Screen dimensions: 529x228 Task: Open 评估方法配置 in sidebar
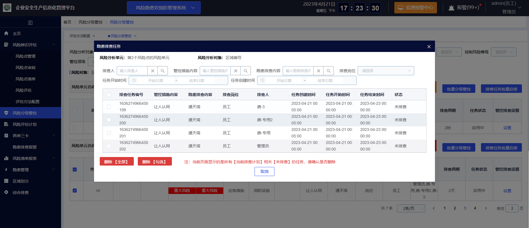28,102
